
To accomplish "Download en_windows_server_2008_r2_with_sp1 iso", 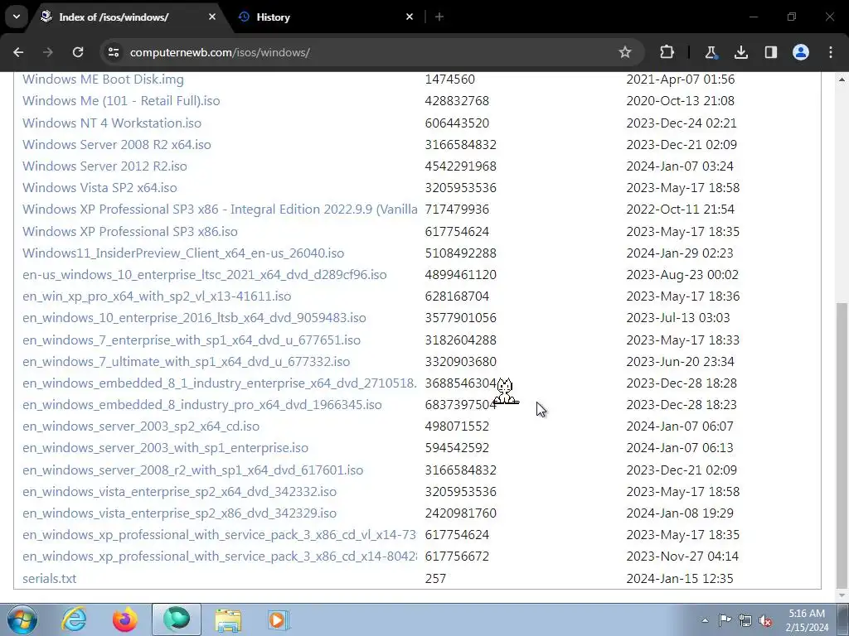I will pos(192,471).
